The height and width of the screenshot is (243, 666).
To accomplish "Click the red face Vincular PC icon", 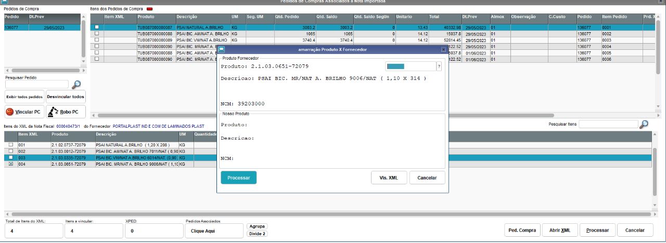I will (10, 112).
